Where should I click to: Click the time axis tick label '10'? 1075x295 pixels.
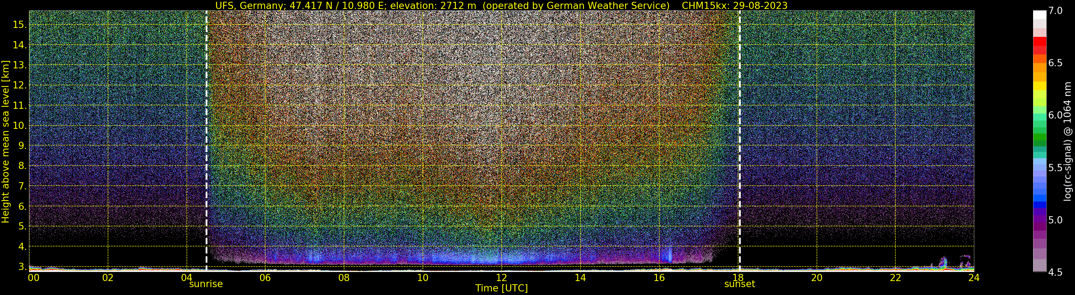click(x=423, y=277)
